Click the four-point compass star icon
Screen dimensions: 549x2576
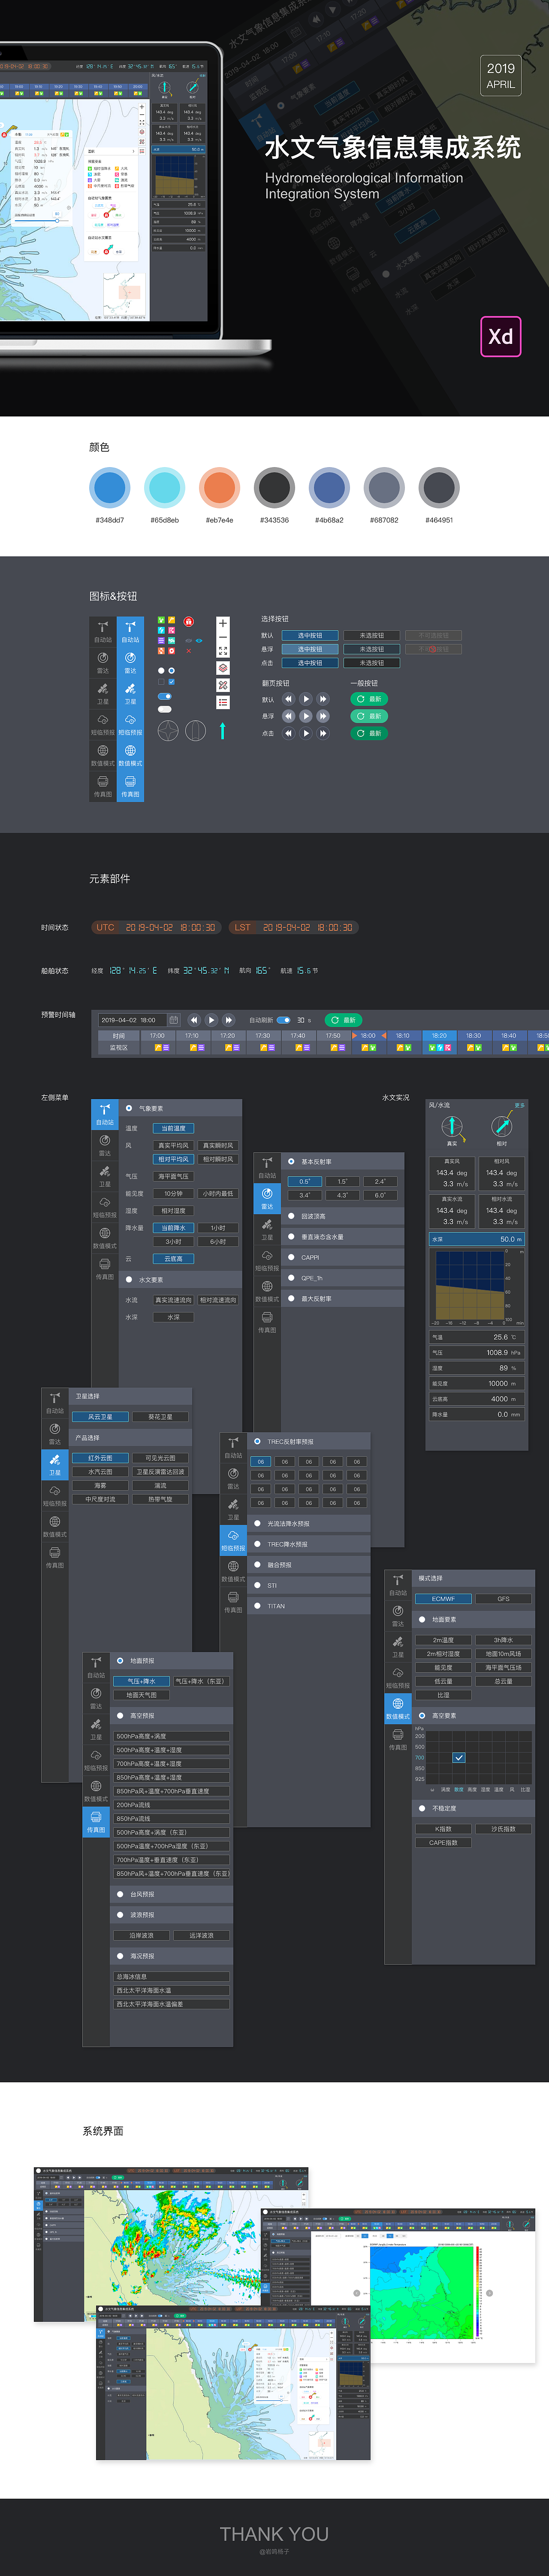point(168,731)
